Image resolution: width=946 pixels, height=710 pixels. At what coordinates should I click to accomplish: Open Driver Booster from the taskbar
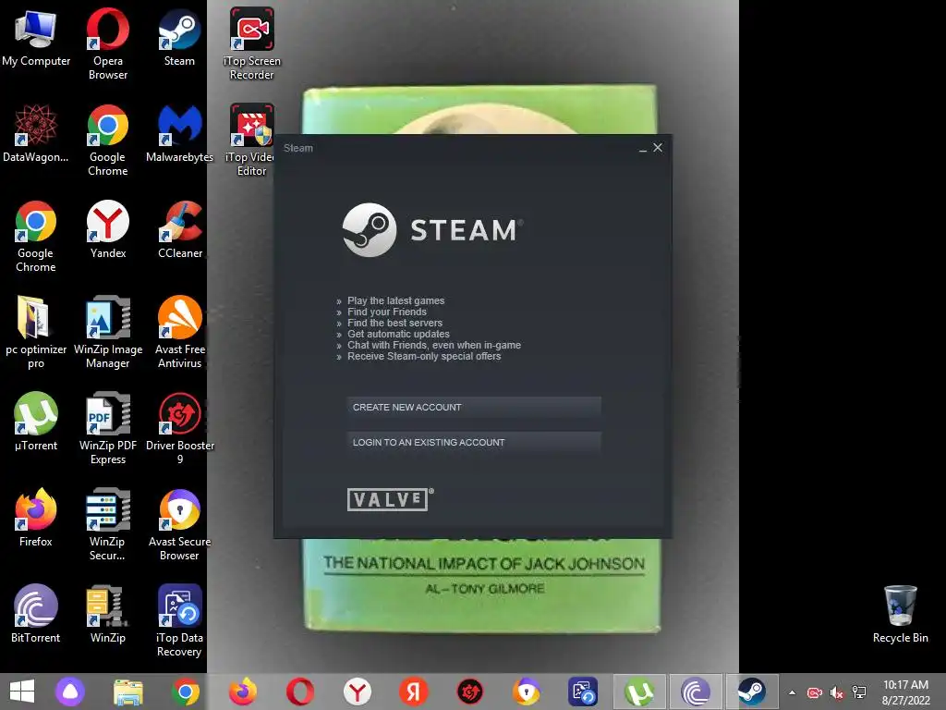(x=470, y=692)
